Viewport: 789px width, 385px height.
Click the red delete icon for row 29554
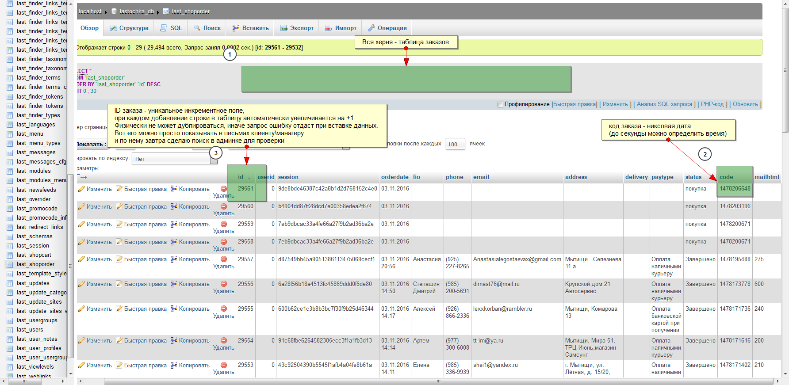click(x=224, y=340)
